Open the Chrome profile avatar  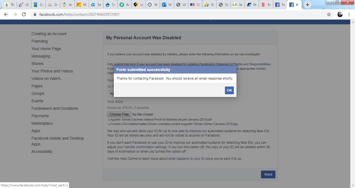[340, 14]
